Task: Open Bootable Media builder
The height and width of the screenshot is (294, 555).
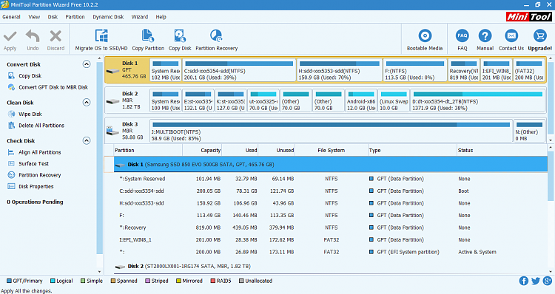Action: click(x=425, y=41)
